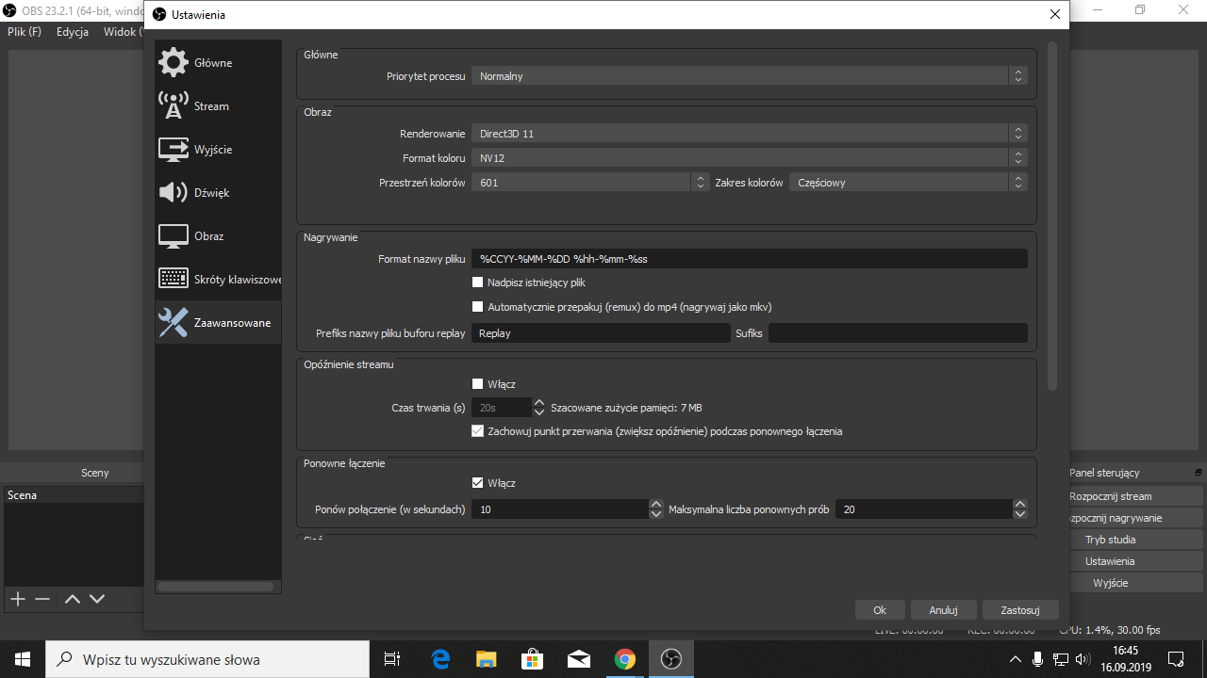Launch Microsoft Edge from the taskbar
Image resolution: width=1207 pixels, height=678 pixels.
[x=440, y=659]
